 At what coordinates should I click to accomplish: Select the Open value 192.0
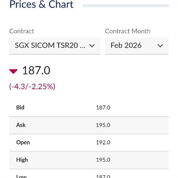point(103,142)
